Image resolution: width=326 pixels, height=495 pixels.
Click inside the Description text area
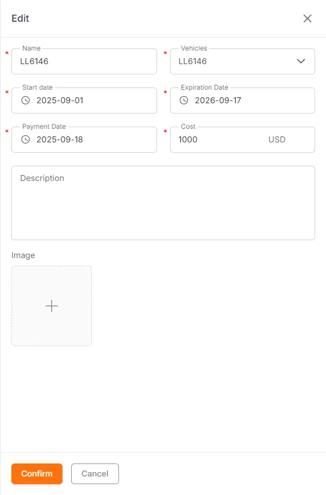tap(163, 203)
